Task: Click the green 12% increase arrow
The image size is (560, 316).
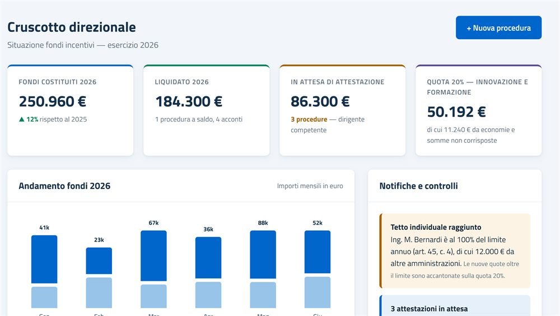Action: [x=21, y=119]
